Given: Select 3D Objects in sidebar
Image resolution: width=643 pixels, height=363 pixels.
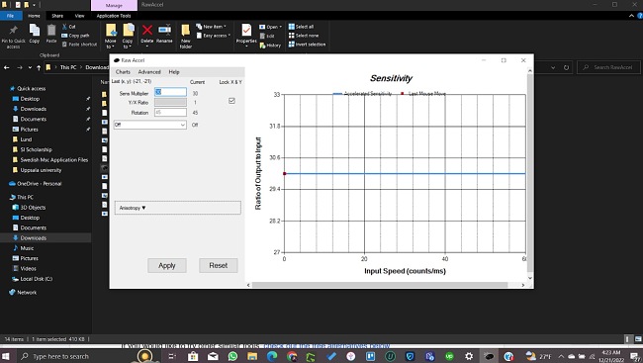Looking at the screenshot, I should click(33, 208).
